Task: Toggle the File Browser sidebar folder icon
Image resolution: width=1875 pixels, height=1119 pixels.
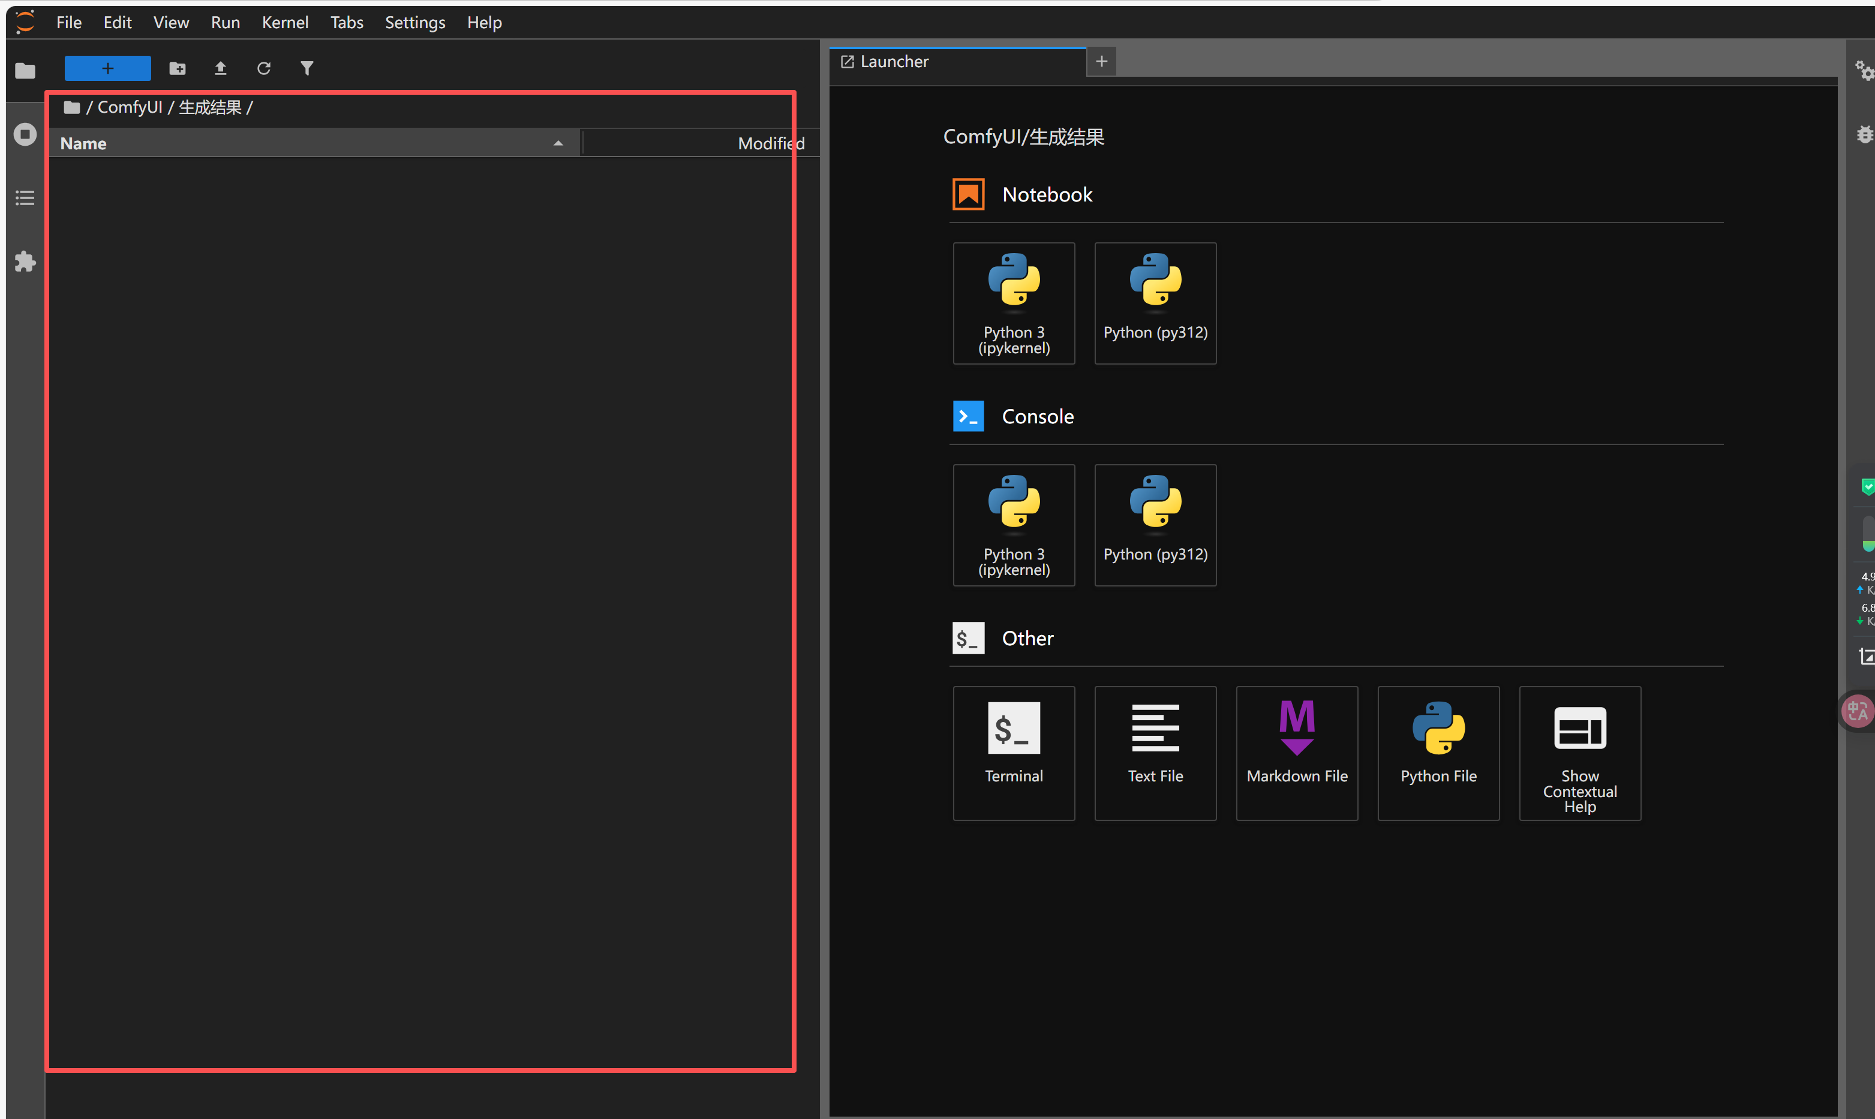Action: click(25, 71)
